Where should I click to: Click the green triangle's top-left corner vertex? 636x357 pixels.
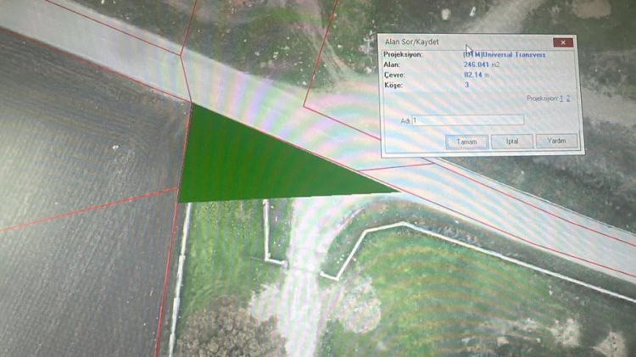tap(191, 104)
